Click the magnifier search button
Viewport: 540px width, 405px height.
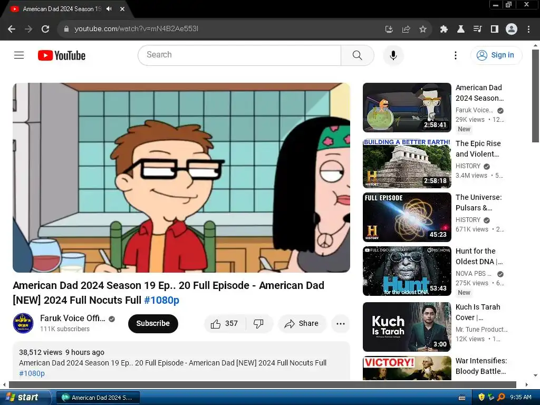coord(358,55)
